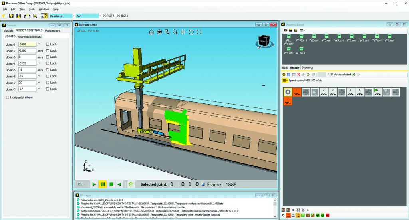Screen dimensions: 409x220
Task: Select orange sequence block 7
Action: [x=288, y=101]
